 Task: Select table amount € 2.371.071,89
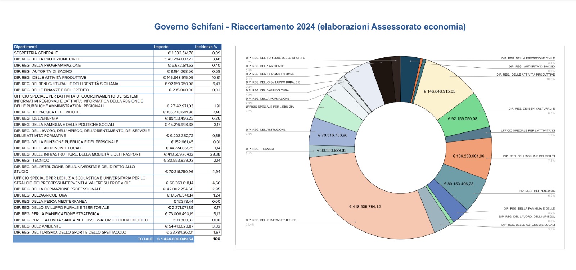tap(181, 207)
